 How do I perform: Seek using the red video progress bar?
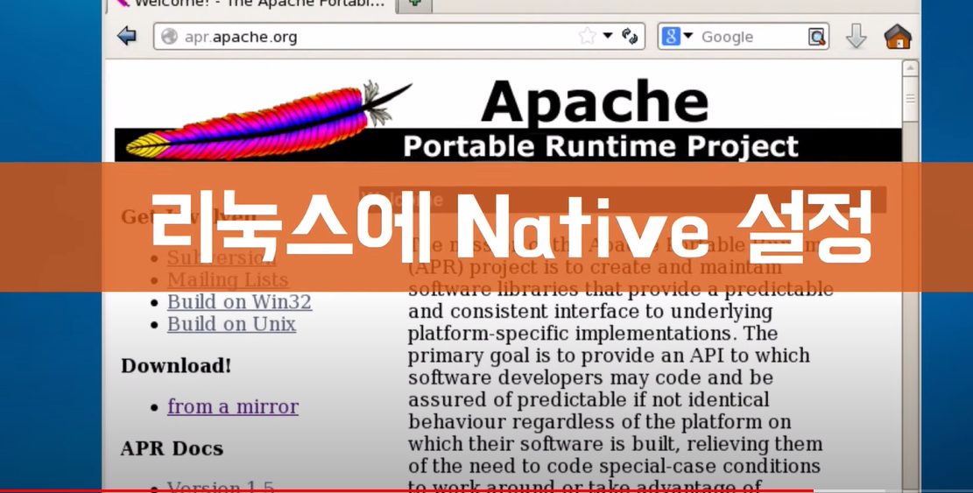coord(487,490)
